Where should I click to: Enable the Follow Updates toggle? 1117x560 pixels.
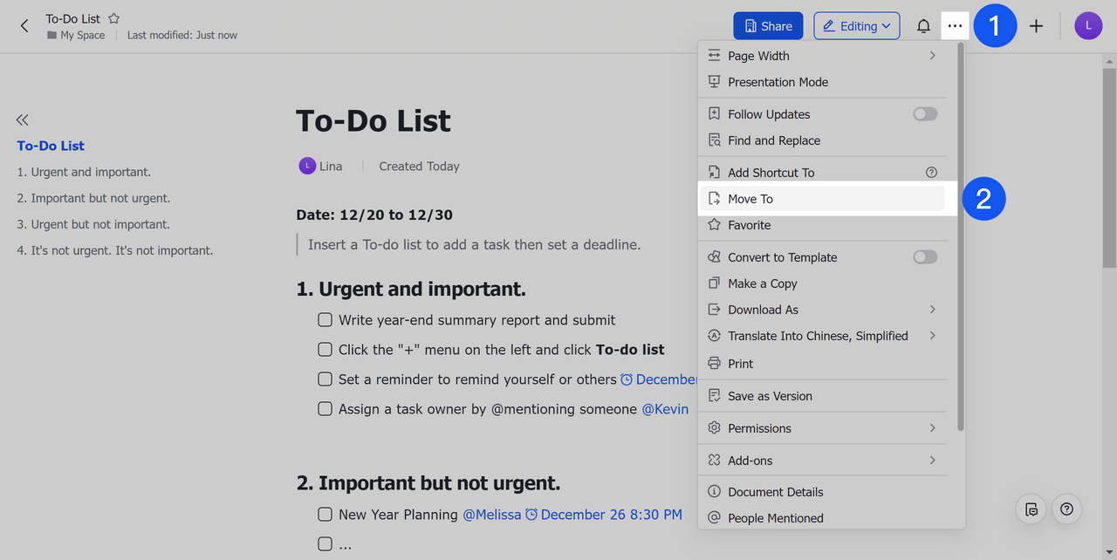coord(924,113)
